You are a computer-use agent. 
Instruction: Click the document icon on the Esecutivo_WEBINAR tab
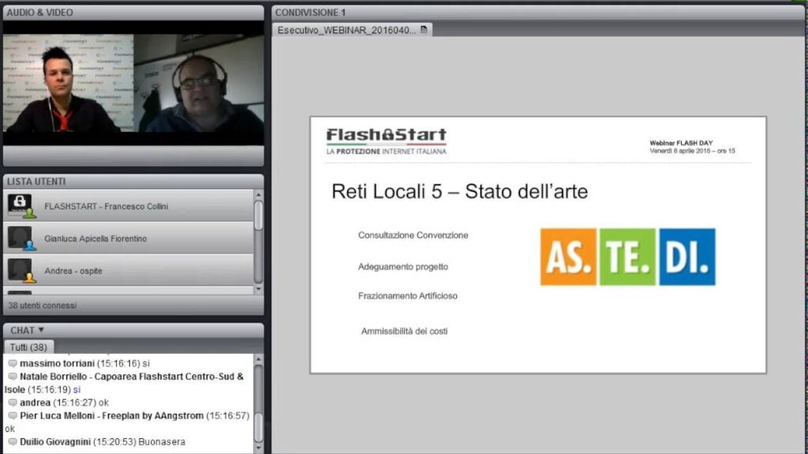click(424, 30)
